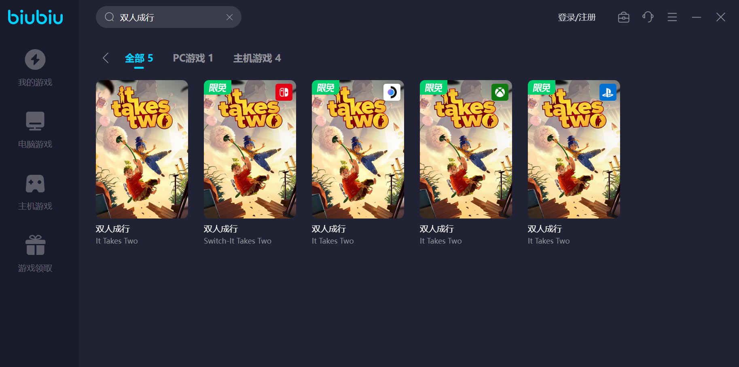Image resolution: width=739 pixels, height=367 pixels.
Task: Open the Switch-It Takes Two cover
Action: (x=250, y=149)
